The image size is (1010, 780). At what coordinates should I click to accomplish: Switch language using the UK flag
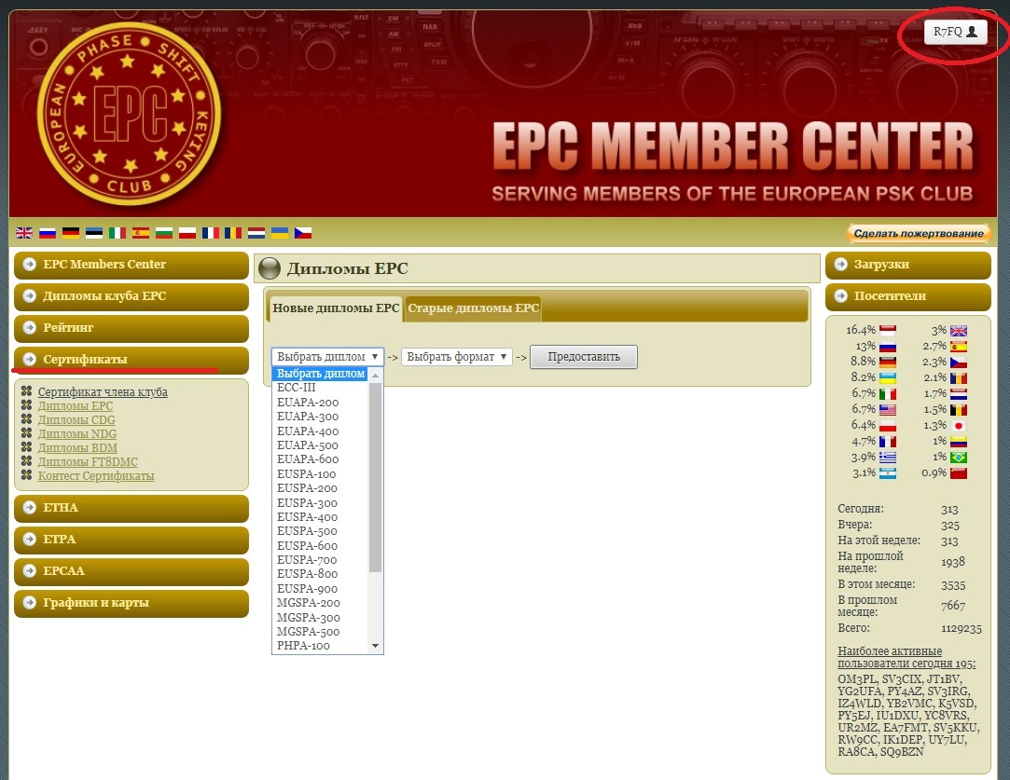point(24,233)
